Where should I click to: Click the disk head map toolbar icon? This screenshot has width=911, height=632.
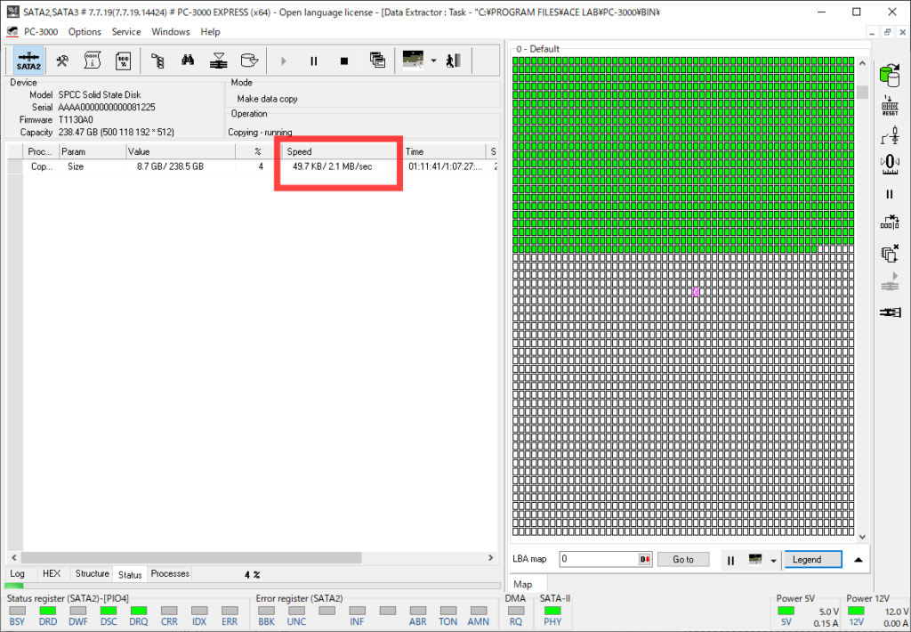click(219, 61)
